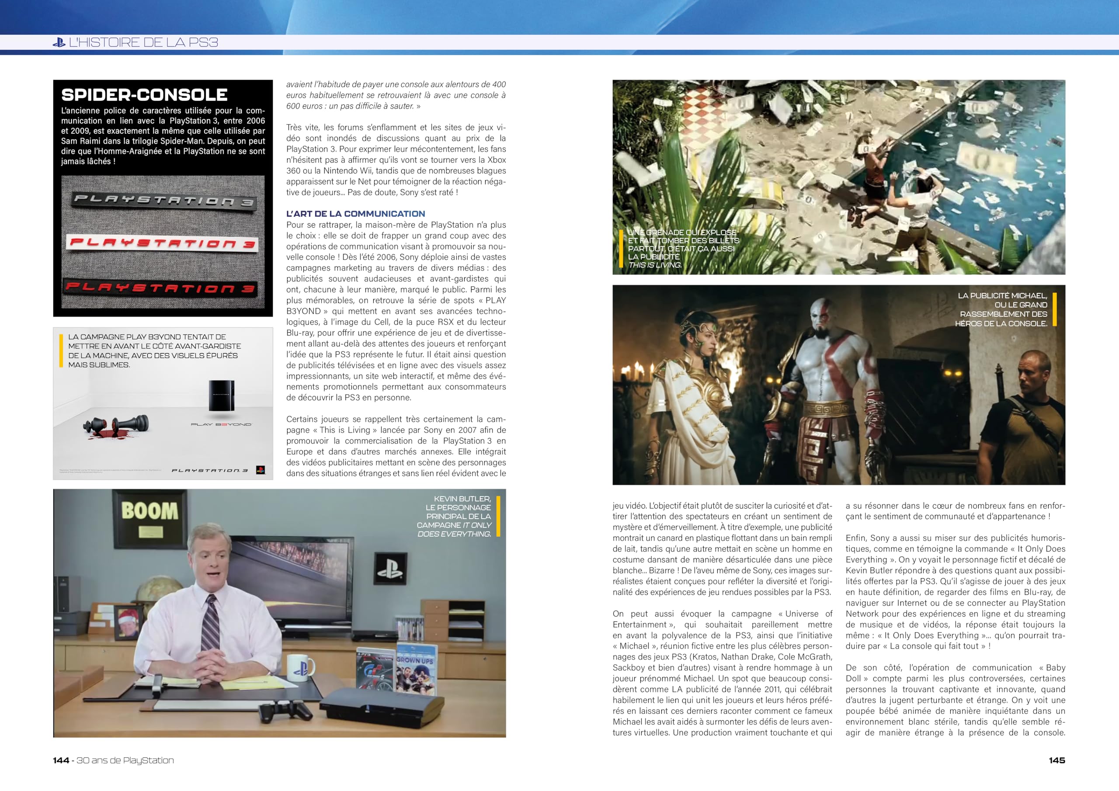This screenshot has height=791, width=1119.
Task: Click the PlayStation logo in the page header
Action: click(x=59, y=42)
